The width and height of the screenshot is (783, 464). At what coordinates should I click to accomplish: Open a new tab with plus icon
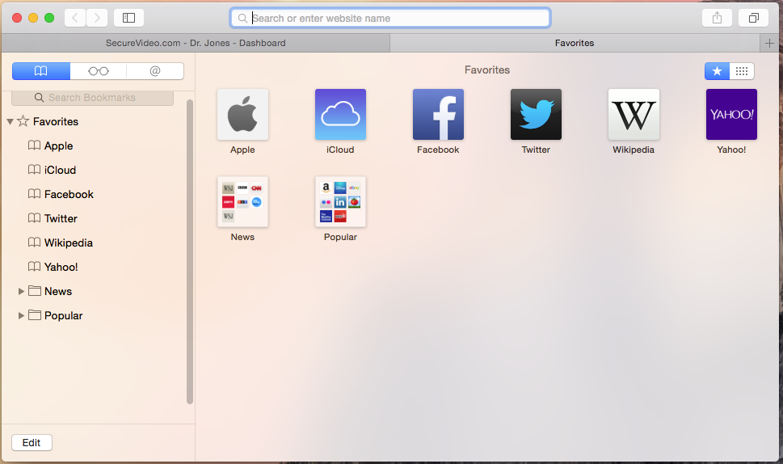[x=769, y=43]
